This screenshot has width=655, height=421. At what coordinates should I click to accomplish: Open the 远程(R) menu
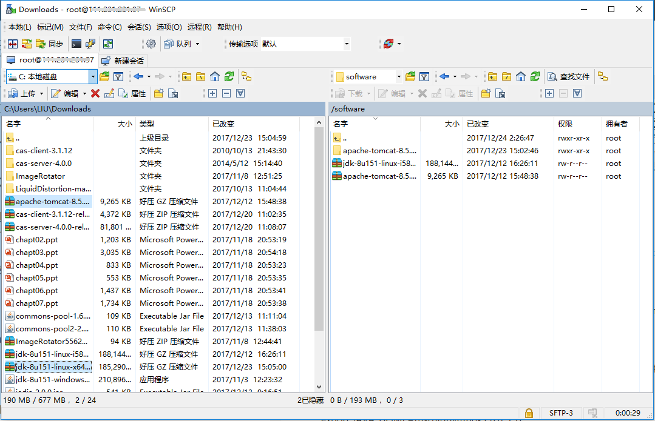[x=199, y=27]
